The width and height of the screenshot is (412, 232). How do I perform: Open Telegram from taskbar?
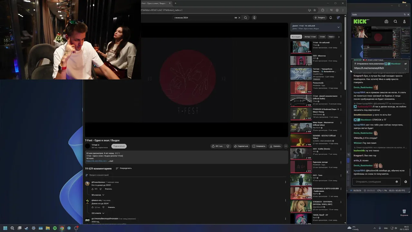tap(69, 228)
